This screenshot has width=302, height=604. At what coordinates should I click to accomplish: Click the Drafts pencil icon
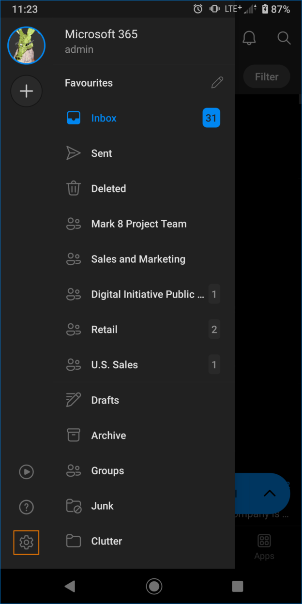pyautogui.click(x=74, y=400)
